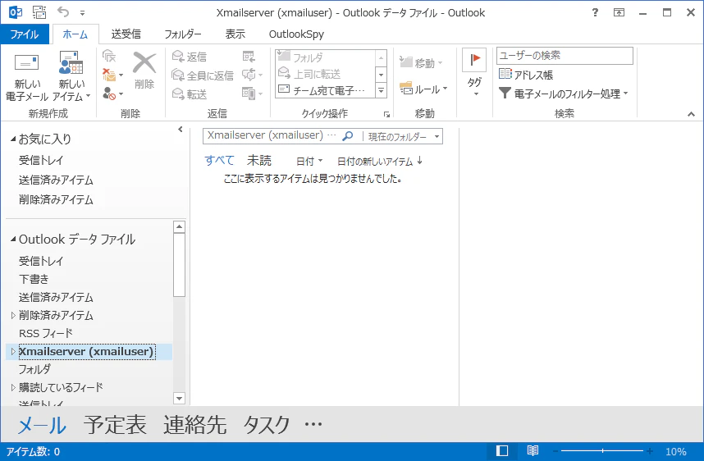The image size is (704, 461).
Task: Open ribbon display options icon
Action: [619, 12]
